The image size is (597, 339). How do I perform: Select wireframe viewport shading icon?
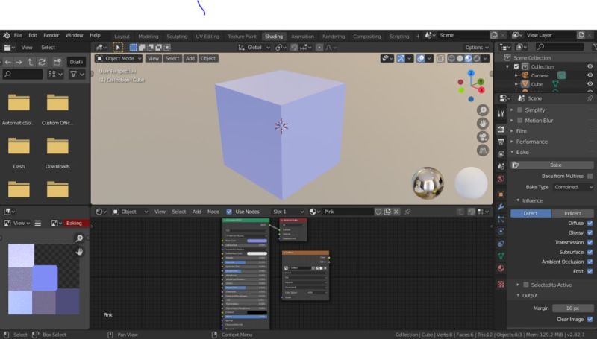451,59
